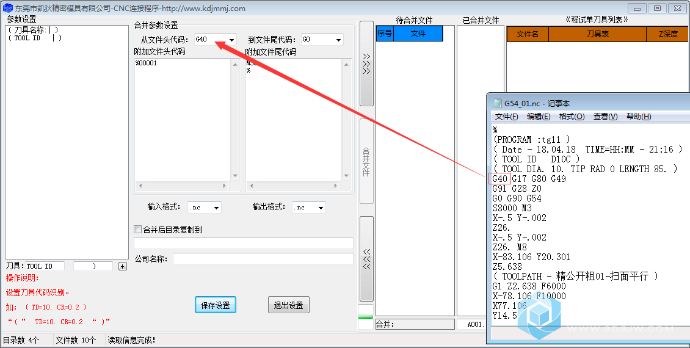
Task: Click scroll left arrow of 附加文件尾代码 box
Action: (251, 186)
